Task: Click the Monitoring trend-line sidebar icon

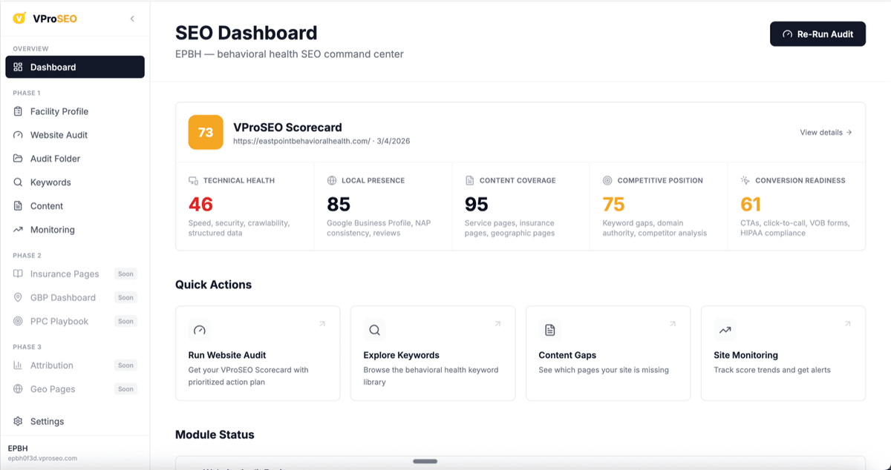Action: pos(17,230)
